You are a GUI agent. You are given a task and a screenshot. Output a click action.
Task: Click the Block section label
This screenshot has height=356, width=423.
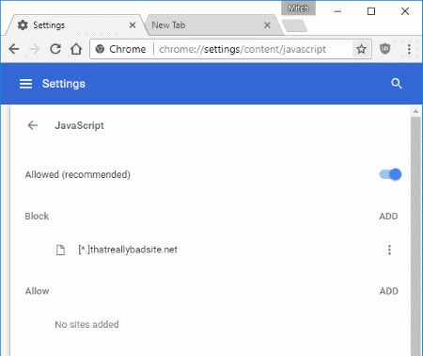(37, 216)
